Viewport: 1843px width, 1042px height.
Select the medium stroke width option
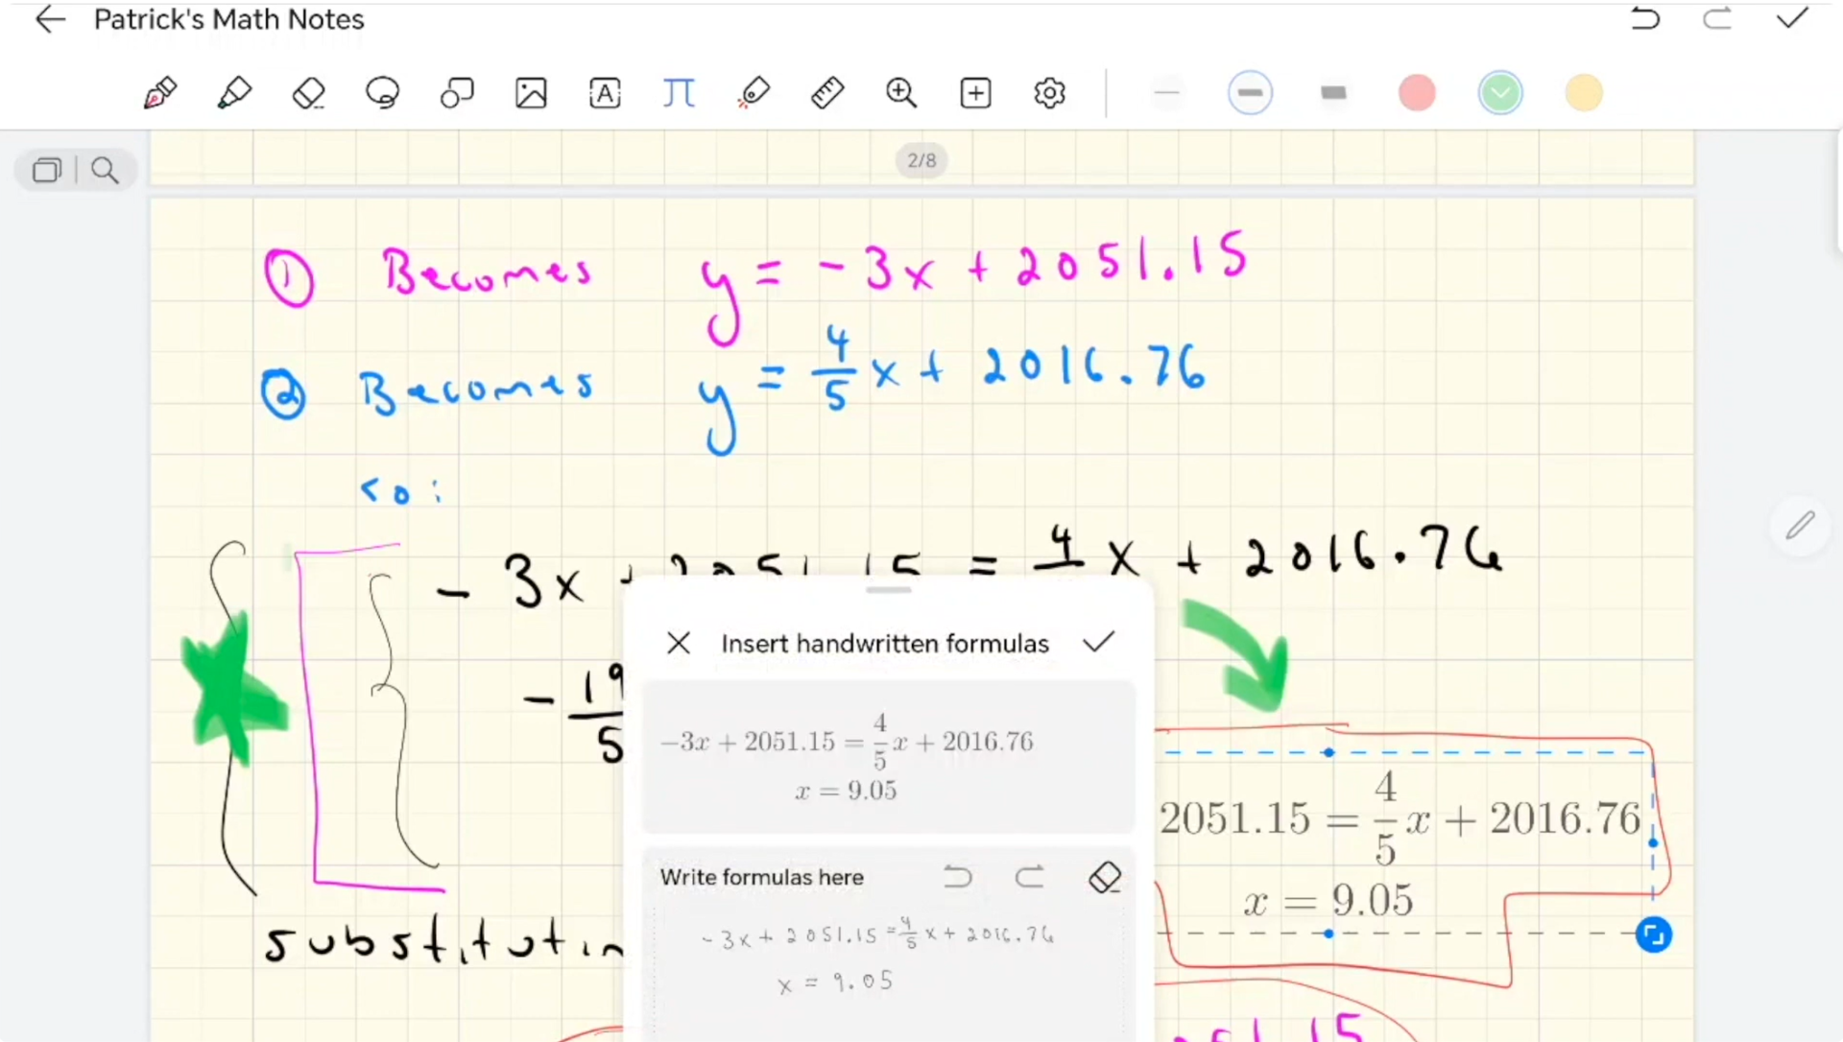(1250, 92)
